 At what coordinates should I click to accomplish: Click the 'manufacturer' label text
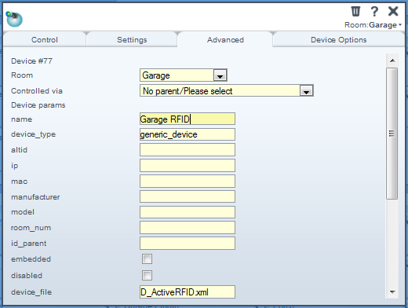pyautogui.click(x=35, y=197)
